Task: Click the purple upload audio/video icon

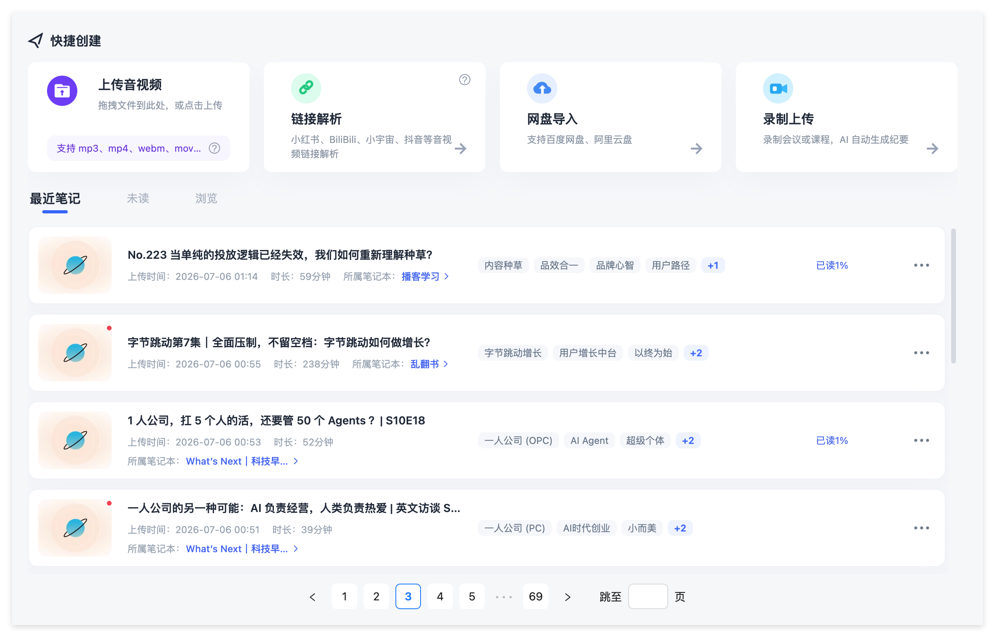Action: pos(62,91)
